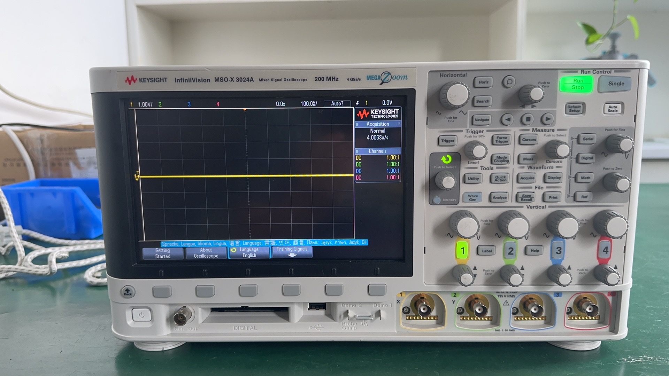Select About Oscilloscope softkey menu
The image size is (669, 376).
(206, 253)
